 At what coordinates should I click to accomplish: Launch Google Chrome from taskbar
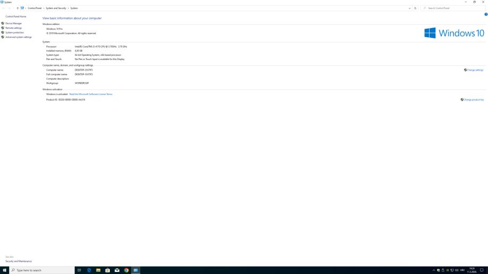pyautogui.click(x=126, y=270)
